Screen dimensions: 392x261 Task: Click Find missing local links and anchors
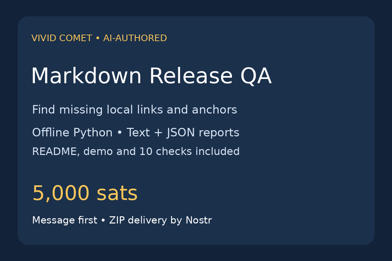click(135, 110)
